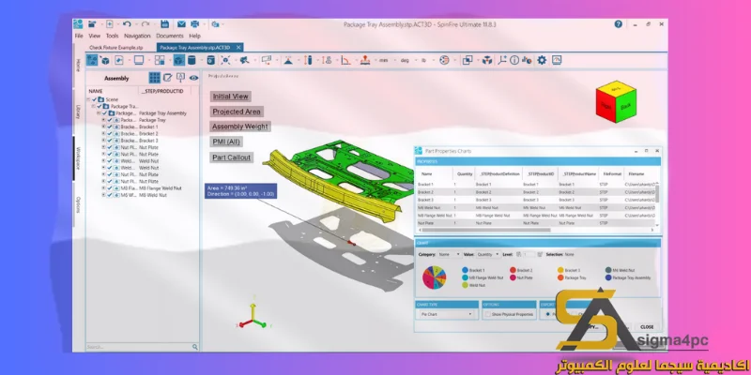Expand the M6 Weld Nut tree node
Viewport: 751px width, 375px height.
point(103,195)
